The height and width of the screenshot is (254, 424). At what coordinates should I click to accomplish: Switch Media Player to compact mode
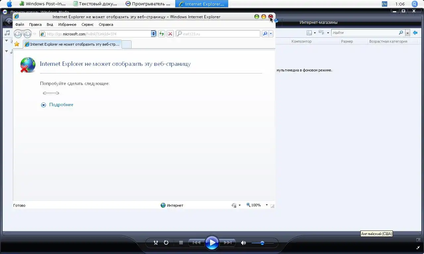click(x=418, y=247)
